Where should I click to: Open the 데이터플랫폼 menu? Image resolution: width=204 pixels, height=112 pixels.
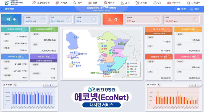41,3
